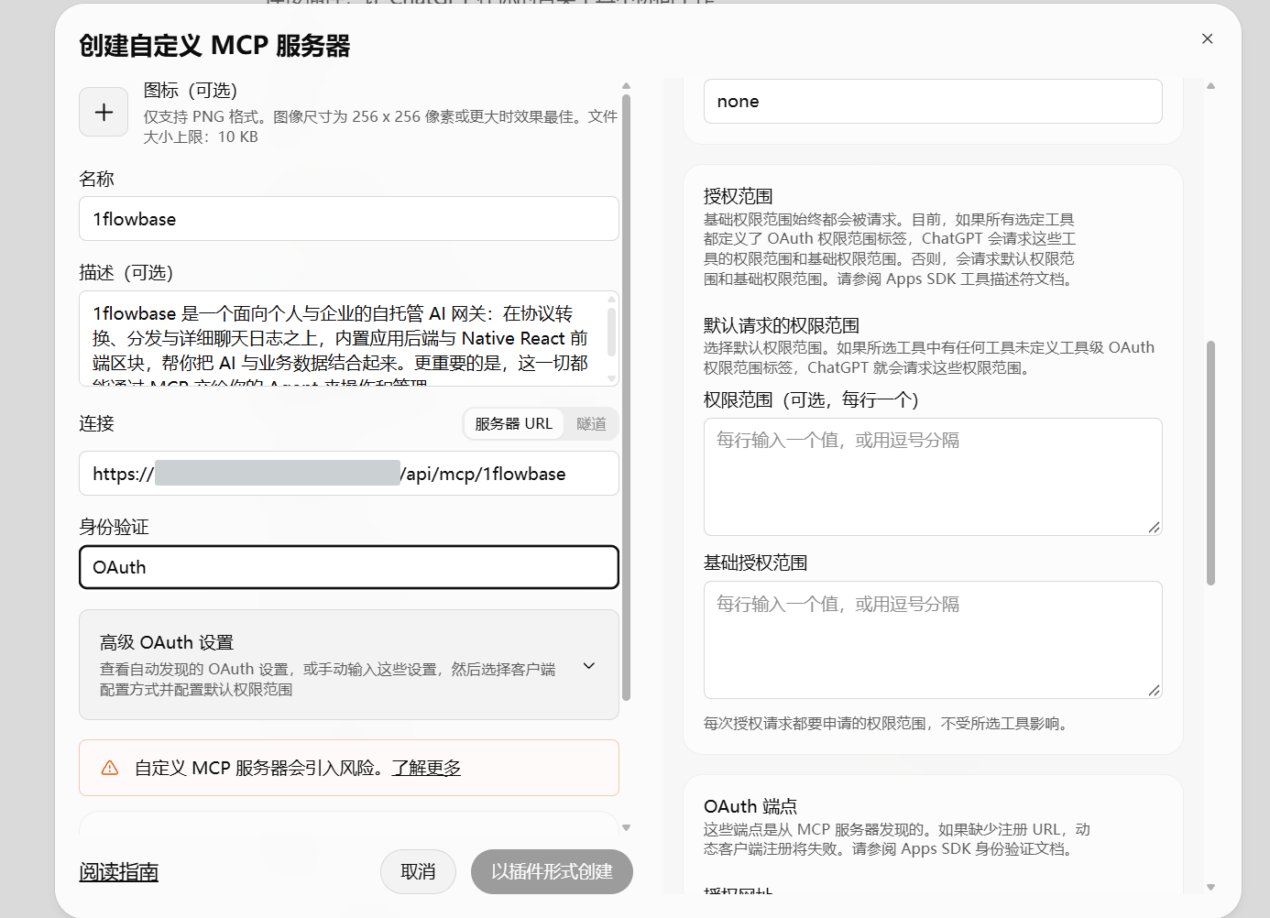1270x918 pixels.
Task: Click the right OAuth panel scroll-up arrow
Action: coord(1210,85)
